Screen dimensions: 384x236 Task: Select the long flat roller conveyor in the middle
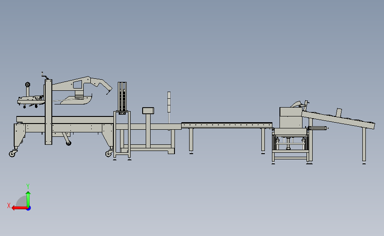pyautogui.click(x=227, y=125)
